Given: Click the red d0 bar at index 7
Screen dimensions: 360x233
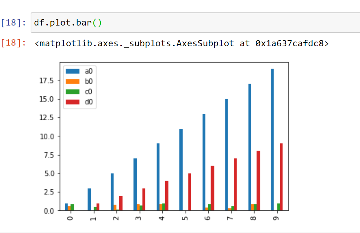Looking at the screenshot, I should [x=235, y=185].
